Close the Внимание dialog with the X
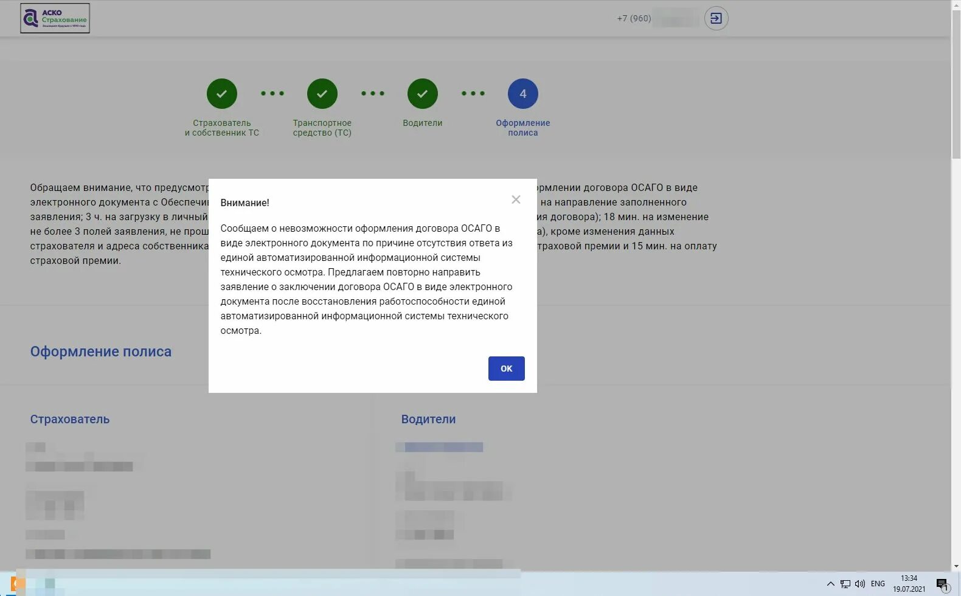The height and width of the screenshot is (596, 961). click(516, 199)
